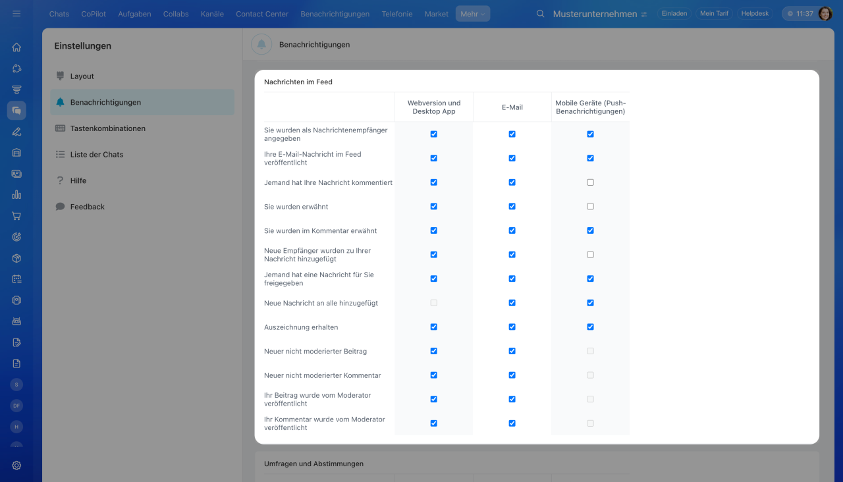This screenshot has height=482, width=843.
Task: Select Tastenkombinationen in the settings list
Action: pos(107,128)
